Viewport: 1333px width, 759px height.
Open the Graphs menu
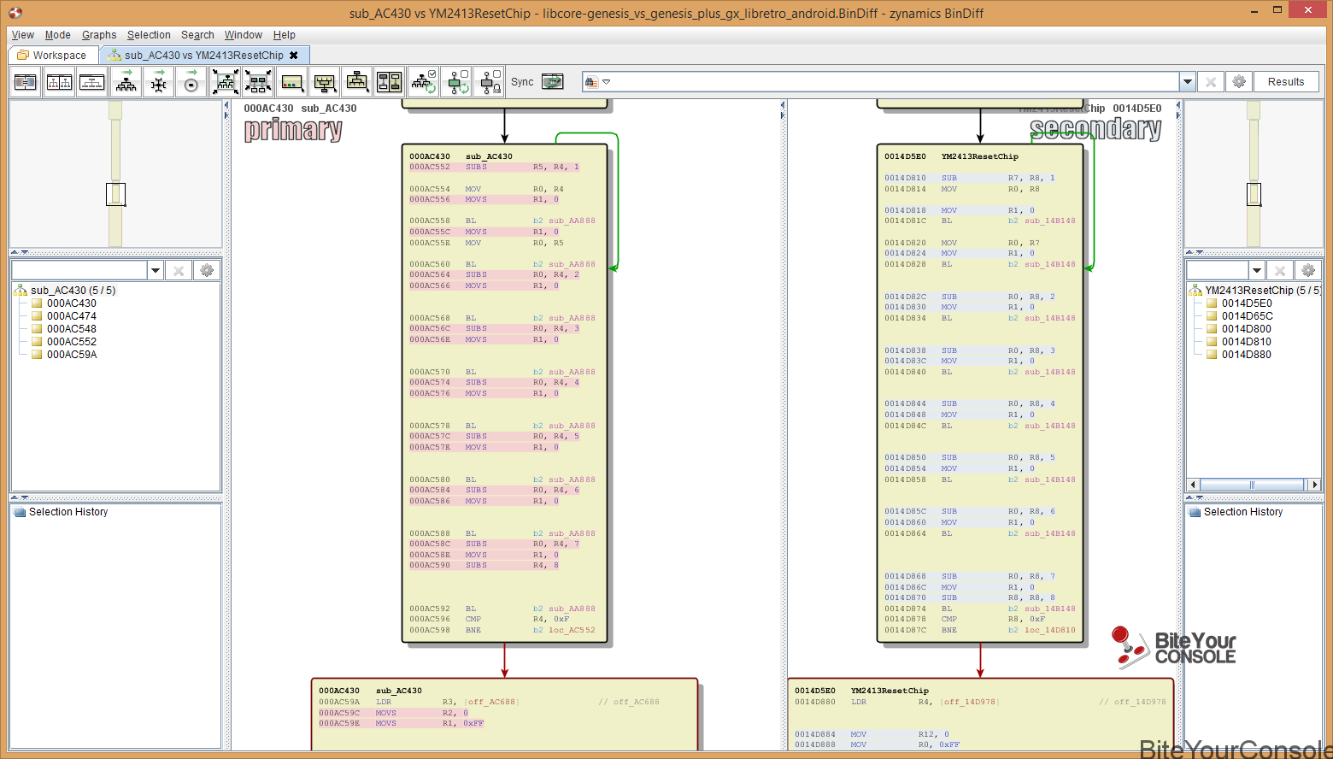[x=99, y=35]
